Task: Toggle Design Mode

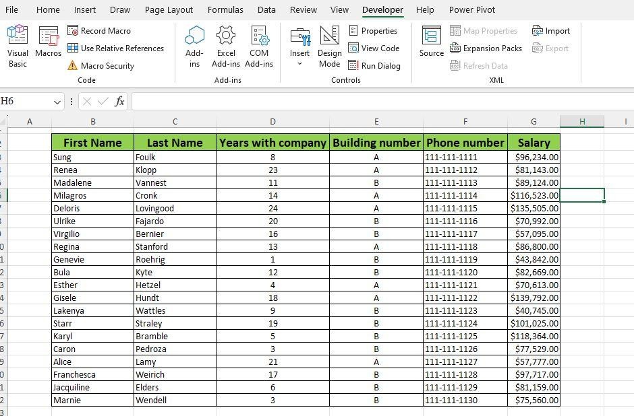Action: (x=330, y=46)
